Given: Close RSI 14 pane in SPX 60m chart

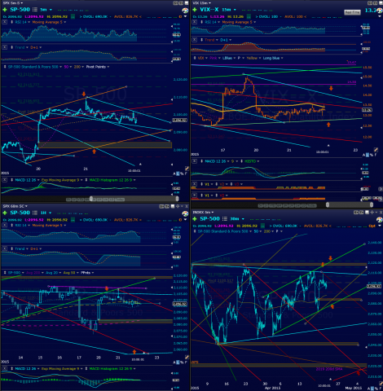Looking at the screenshot, I should (4, 225).
